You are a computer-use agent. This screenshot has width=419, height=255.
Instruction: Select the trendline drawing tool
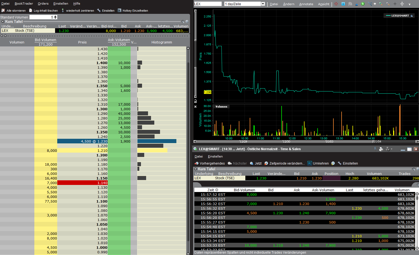[370, 4]
